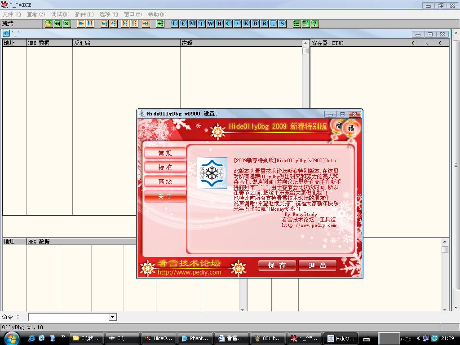
Task: Launch Internet Explorer from quick launch
Action: [x=31, y=338]
